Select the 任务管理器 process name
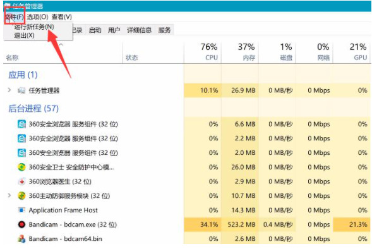 click(44, 90)
